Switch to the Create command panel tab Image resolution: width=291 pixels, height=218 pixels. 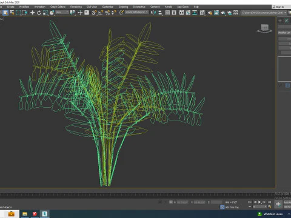pyautogui.click(x=280, y=21)
